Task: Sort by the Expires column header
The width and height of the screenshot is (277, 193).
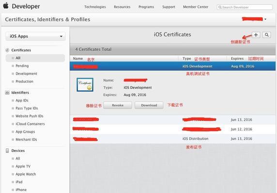Action: [x=237, y=58]
